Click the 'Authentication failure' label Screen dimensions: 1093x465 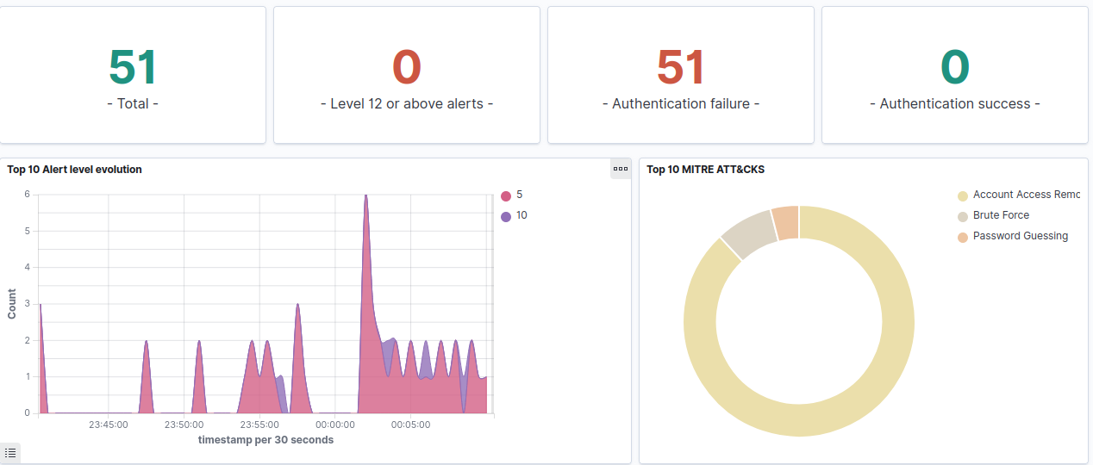click(681, 103)
